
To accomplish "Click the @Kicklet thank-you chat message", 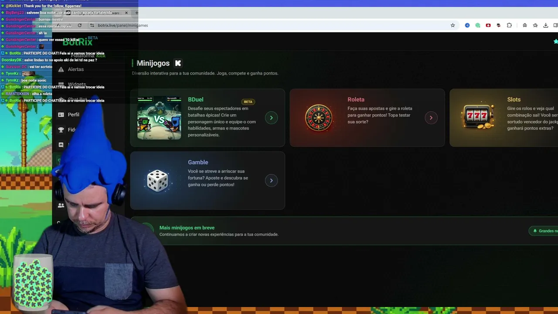I will pos(41,6).
